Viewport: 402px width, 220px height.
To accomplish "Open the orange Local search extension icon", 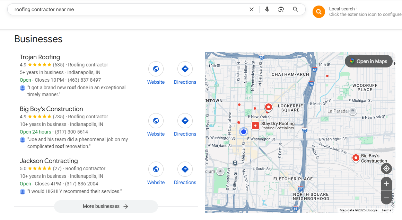I will (x=319, y=12).
